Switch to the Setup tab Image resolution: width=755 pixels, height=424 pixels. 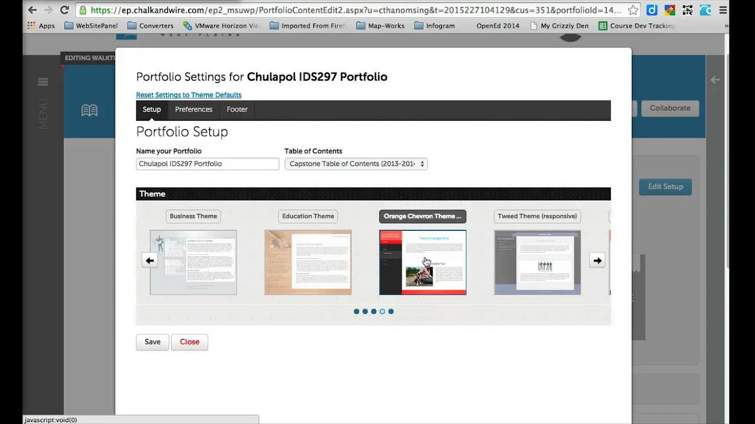(152, 110)
